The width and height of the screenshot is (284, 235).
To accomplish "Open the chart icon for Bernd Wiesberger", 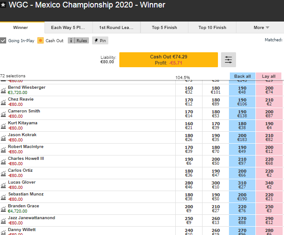I will pos(3,90).
